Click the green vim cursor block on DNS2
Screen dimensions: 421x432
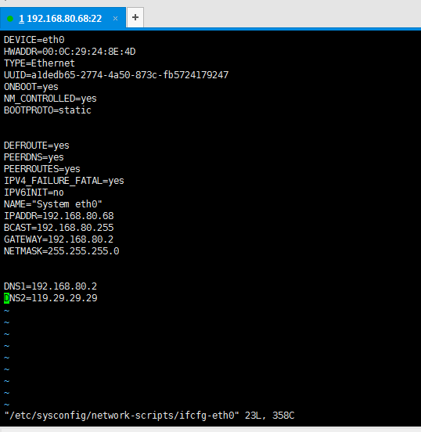6,298
